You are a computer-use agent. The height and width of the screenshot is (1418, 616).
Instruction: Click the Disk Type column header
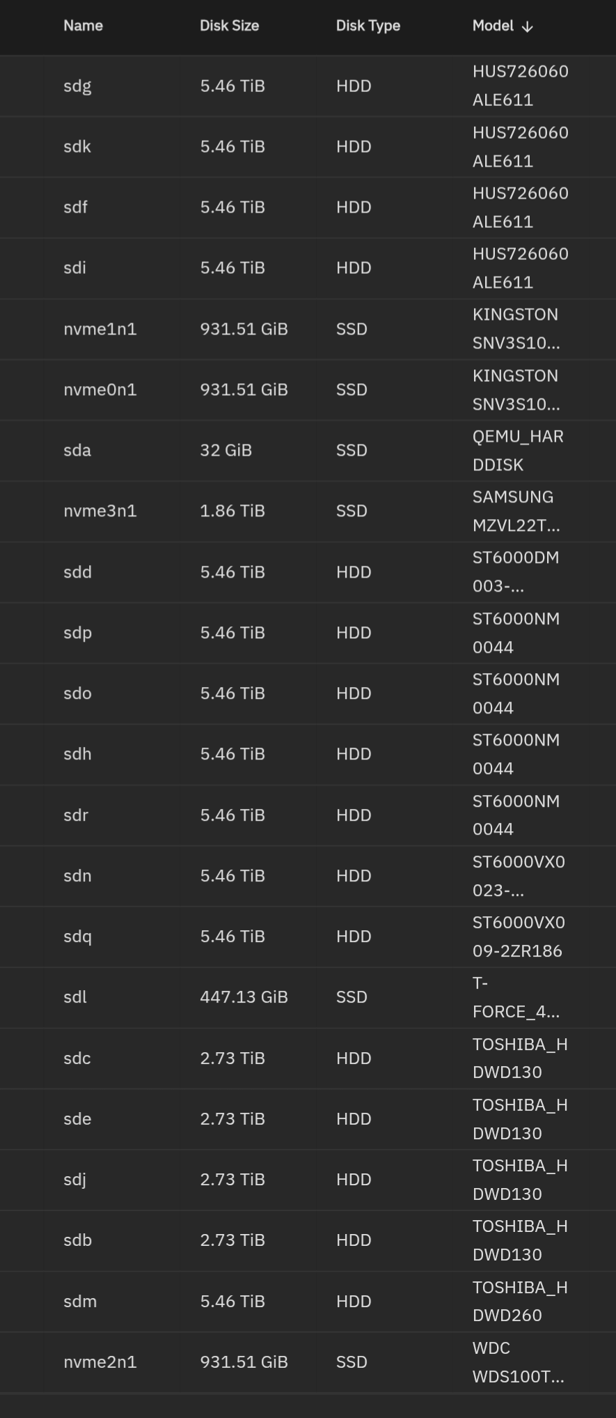[368, 26]
